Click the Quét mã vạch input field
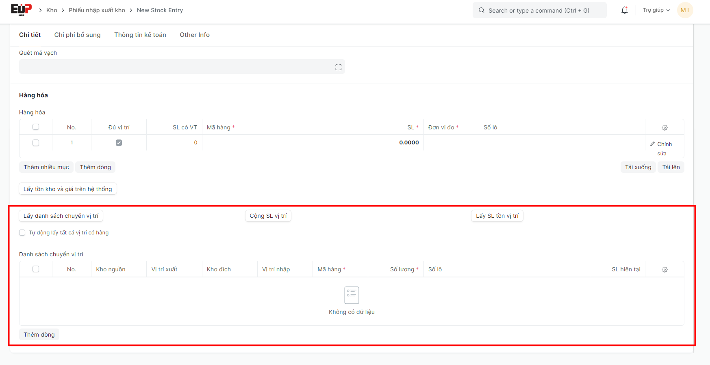Image resolution: width=710 pixels, height=365 pixels. tap(175, 67)
